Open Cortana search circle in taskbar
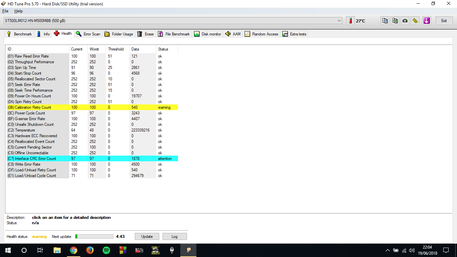Image resolution: width=457 pixels, height=257 pixels. pos(24,250)
